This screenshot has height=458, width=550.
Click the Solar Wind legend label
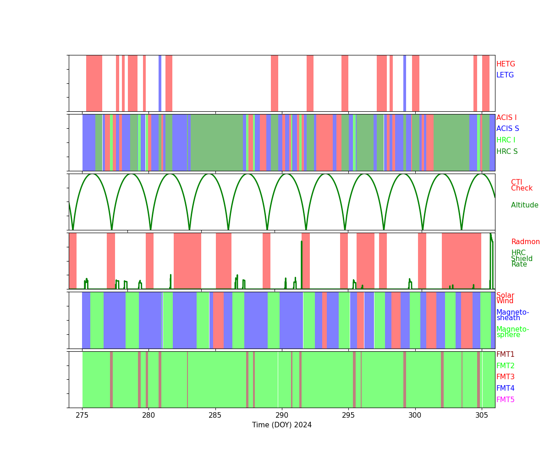click(505, 298)
